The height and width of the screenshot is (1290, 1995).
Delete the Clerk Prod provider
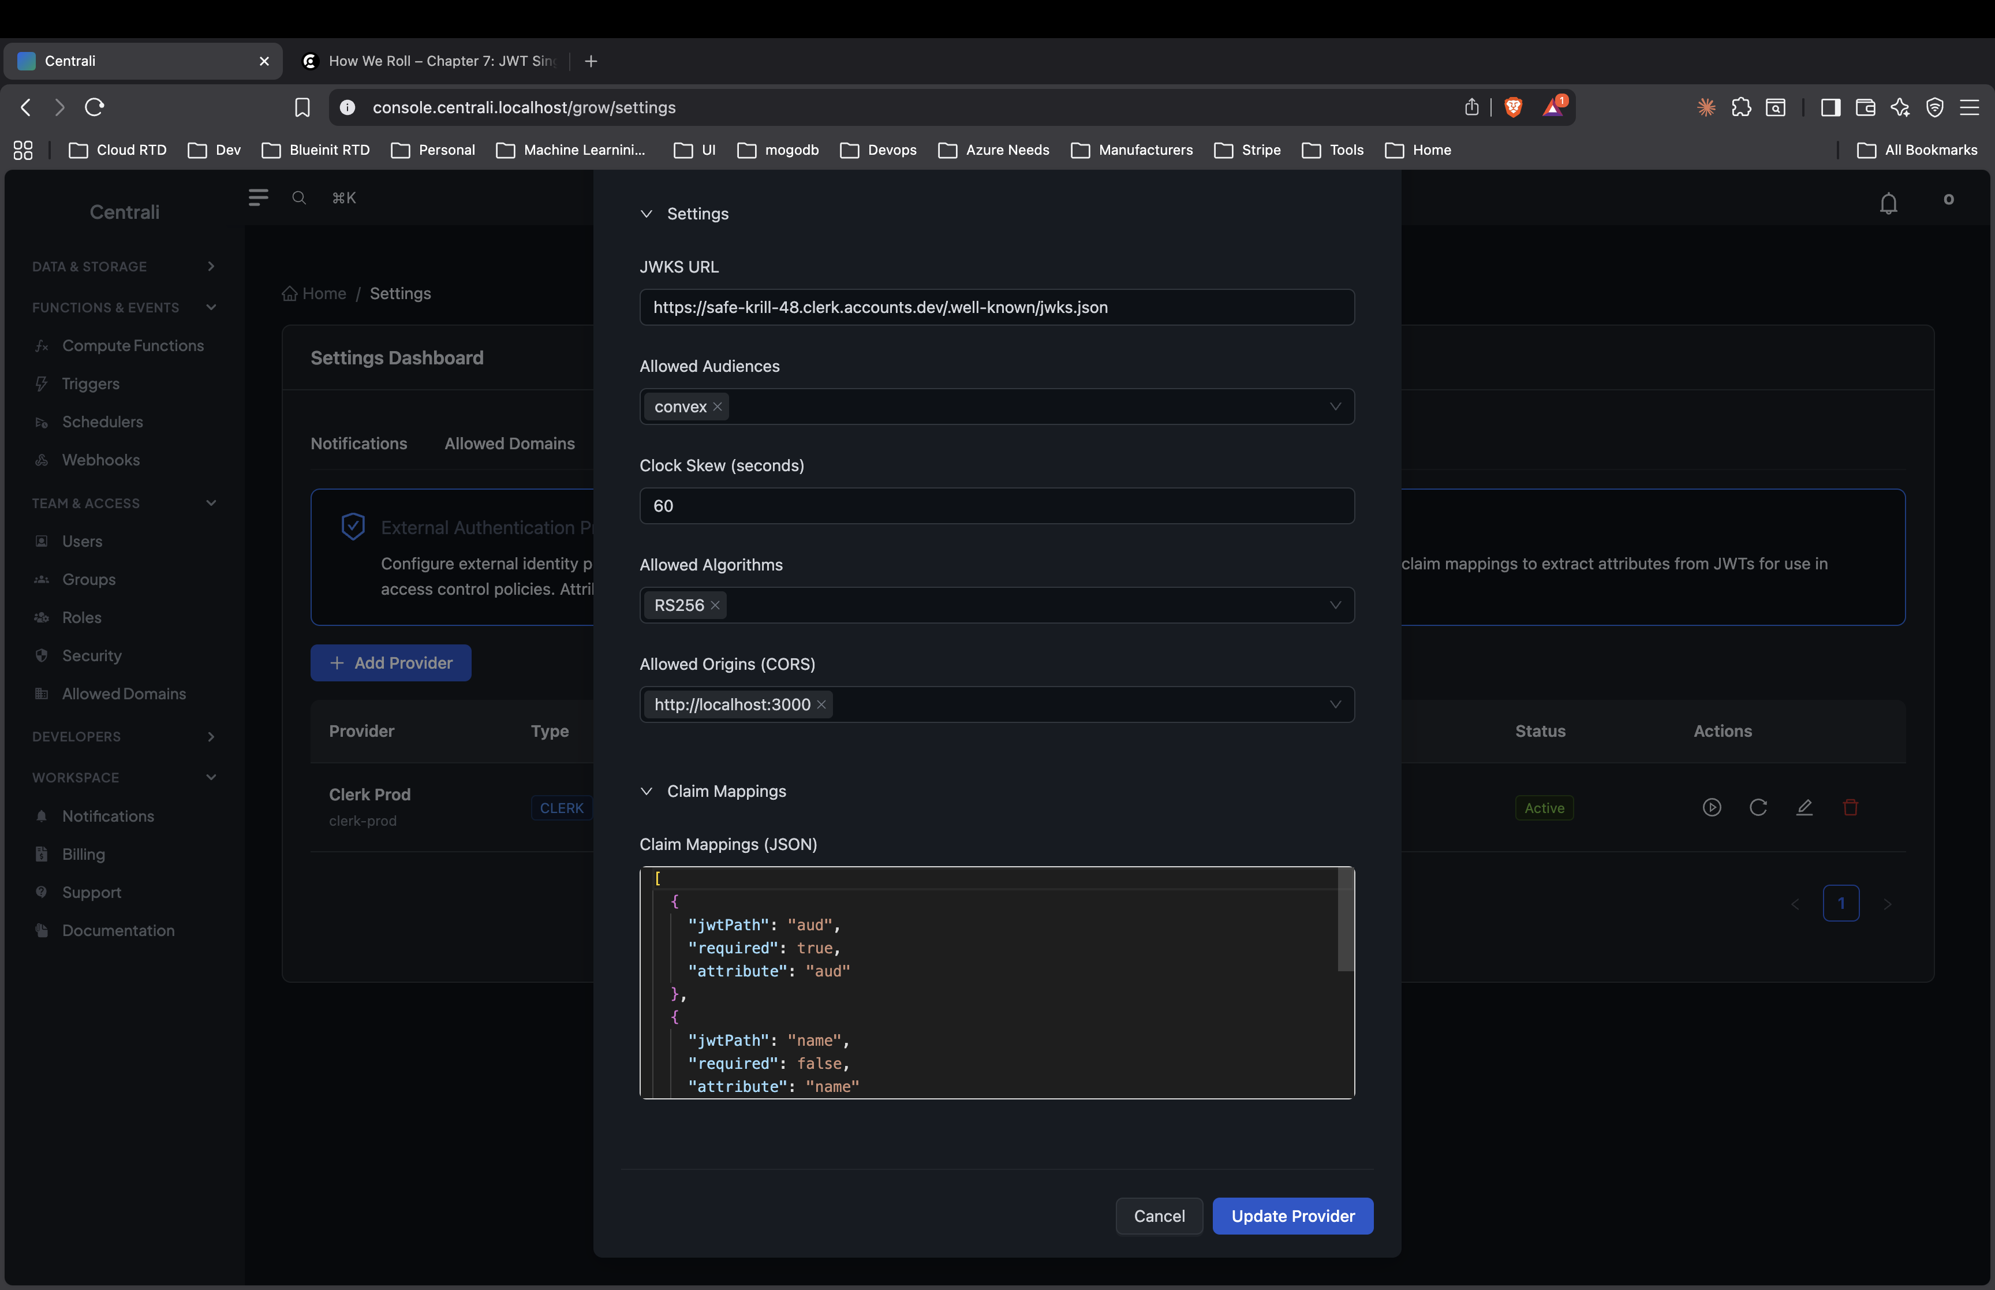point(1851,807)
